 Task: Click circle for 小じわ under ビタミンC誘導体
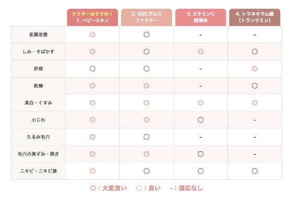tap(201, 120)
